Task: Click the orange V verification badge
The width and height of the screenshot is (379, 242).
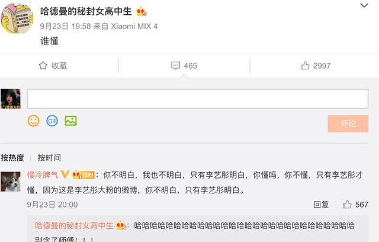Action: pos(65,174)
